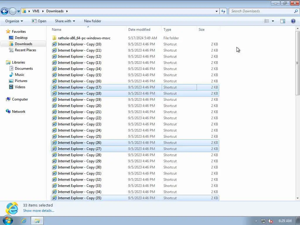Expand the Downloads breadcrumb arrow
Image resolution: width=300 pixels, height=225 pixels.
pyautogui.click(x=67, y=11)
